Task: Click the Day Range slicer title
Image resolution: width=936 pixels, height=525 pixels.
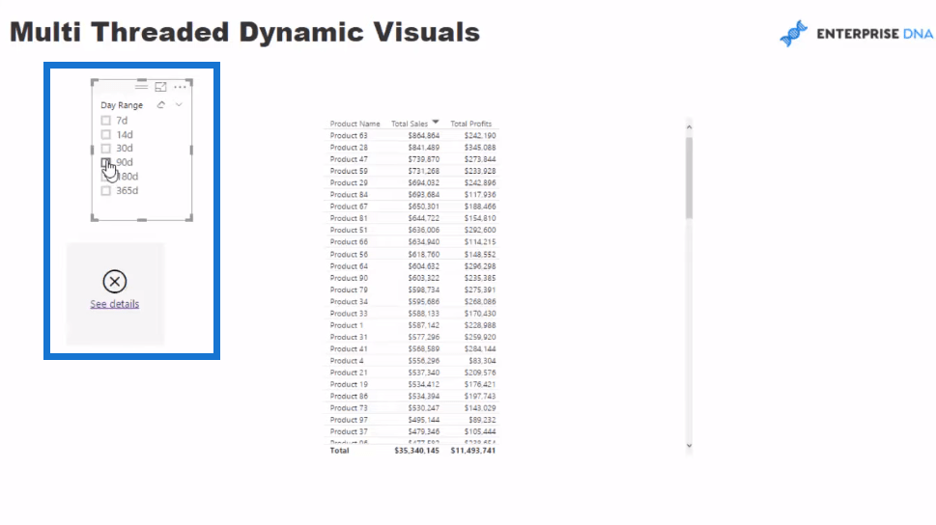Action: [x=122, y=105]
